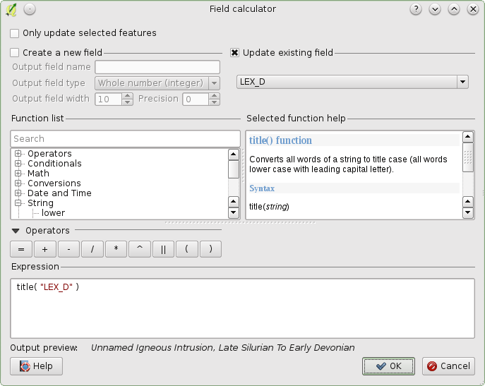The height and width of the screenshot is (386, 485).
Task: Toggle Only update selected features checkbox
Action: click(15, 33)
